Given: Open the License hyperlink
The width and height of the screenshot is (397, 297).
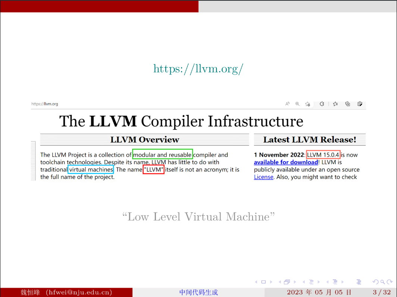Looking at the screenshot, I should coord(263,177).
